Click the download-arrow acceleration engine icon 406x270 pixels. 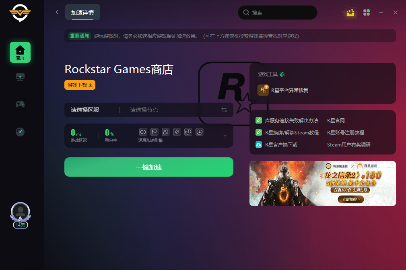tap(199, 132)
